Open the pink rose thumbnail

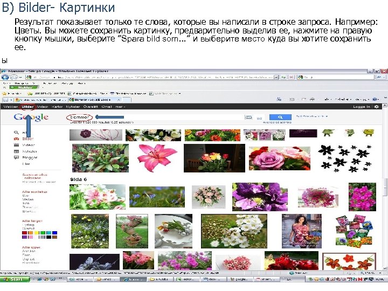click(x=279, y=158)
